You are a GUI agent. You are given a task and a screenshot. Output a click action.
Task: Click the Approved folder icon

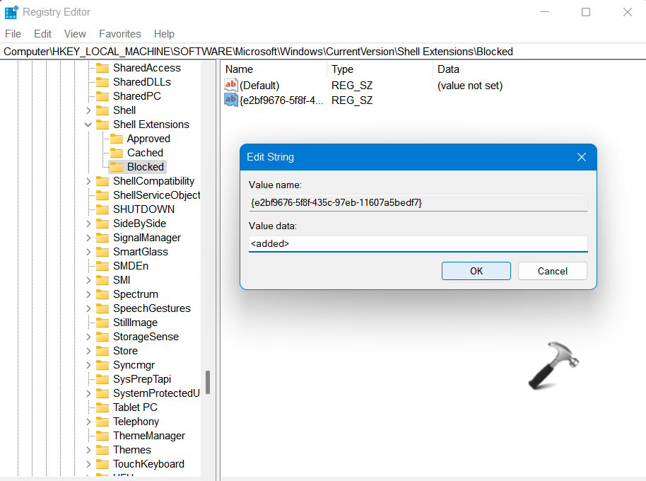coord(117,139)
